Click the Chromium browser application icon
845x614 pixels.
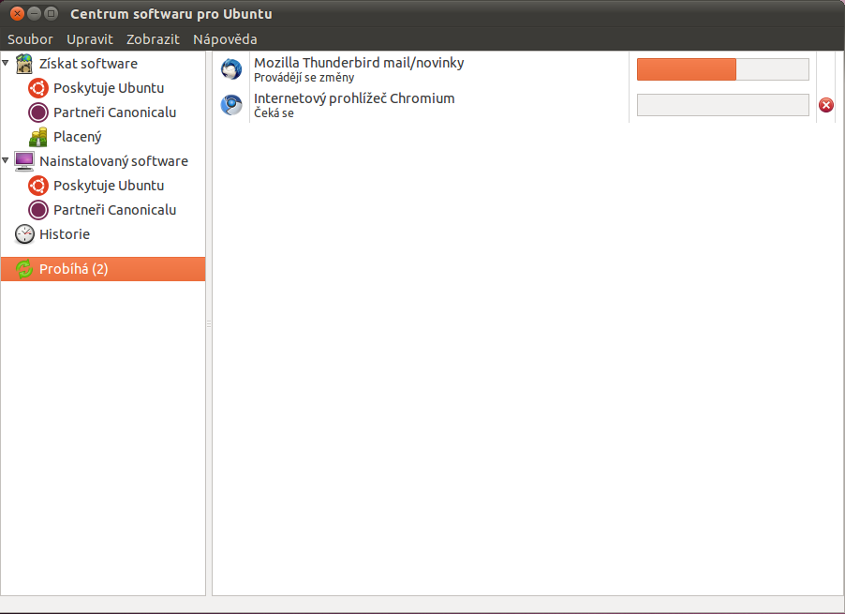(x=231, y=105)
